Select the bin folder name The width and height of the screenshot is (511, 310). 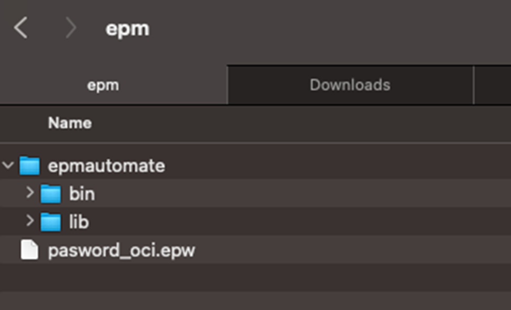pos(82,194)
